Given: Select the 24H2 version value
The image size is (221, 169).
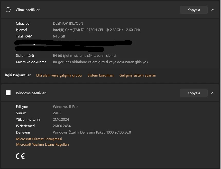Looking at the screenshot, I should point(57,113).
